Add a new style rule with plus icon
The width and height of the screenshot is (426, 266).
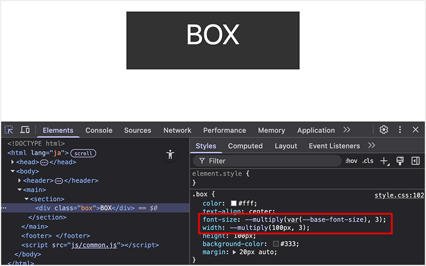(x=385, y=161)
